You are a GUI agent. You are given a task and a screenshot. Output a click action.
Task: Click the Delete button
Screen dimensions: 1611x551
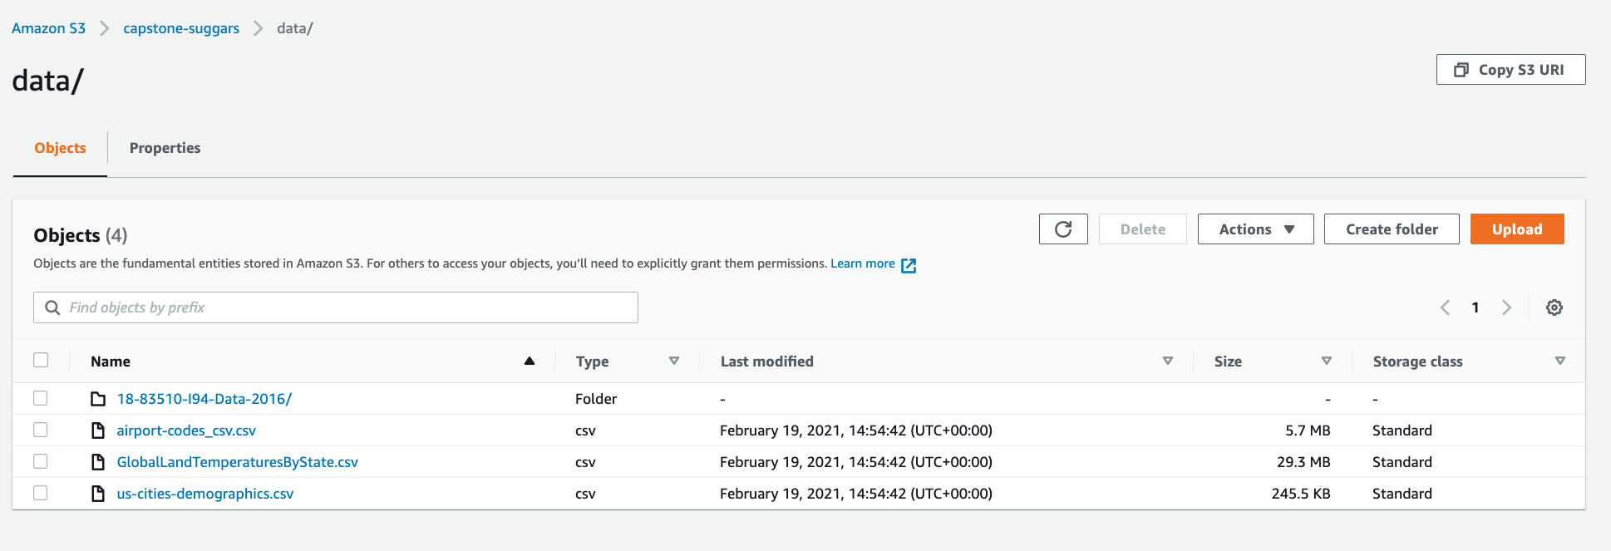(1143, 229)
